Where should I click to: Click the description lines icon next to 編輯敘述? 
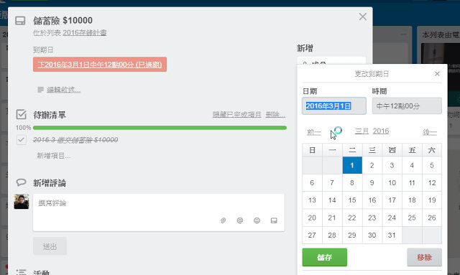click(40, 90)
